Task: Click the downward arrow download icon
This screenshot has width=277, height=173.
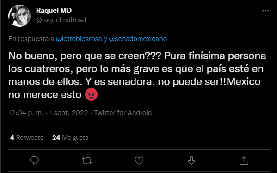Action: [x=191, y=161]
